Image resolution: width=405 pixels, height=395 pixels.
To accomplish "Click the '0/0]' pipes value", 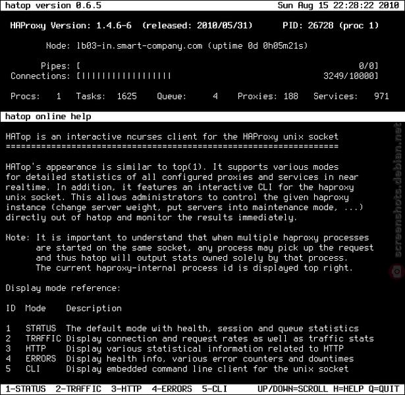I will [x=369, y=66].
